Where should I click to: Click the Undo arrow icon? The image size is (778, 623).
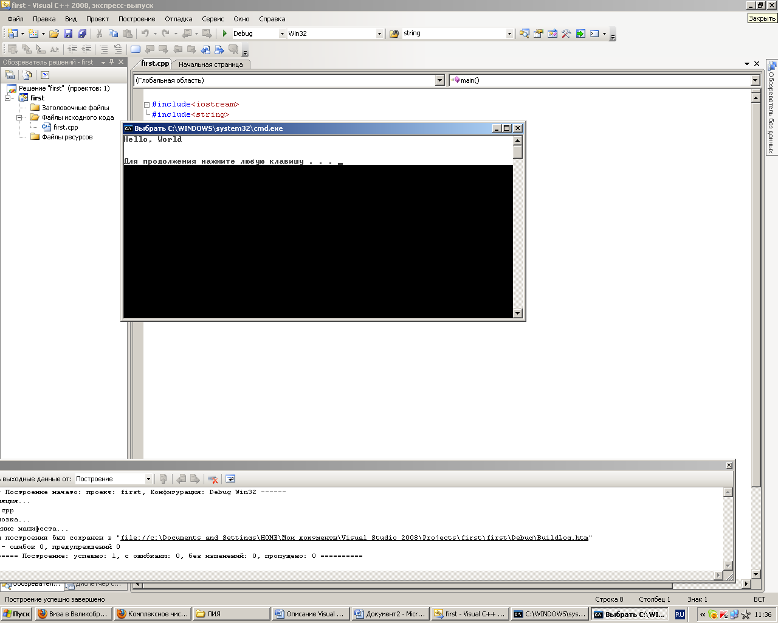coord(145,33)
